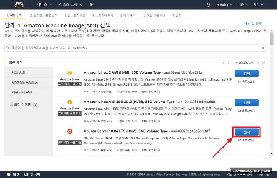Go to next page of AMI results
The width and height of the screenshot is (277, 178).
(258, 63)
